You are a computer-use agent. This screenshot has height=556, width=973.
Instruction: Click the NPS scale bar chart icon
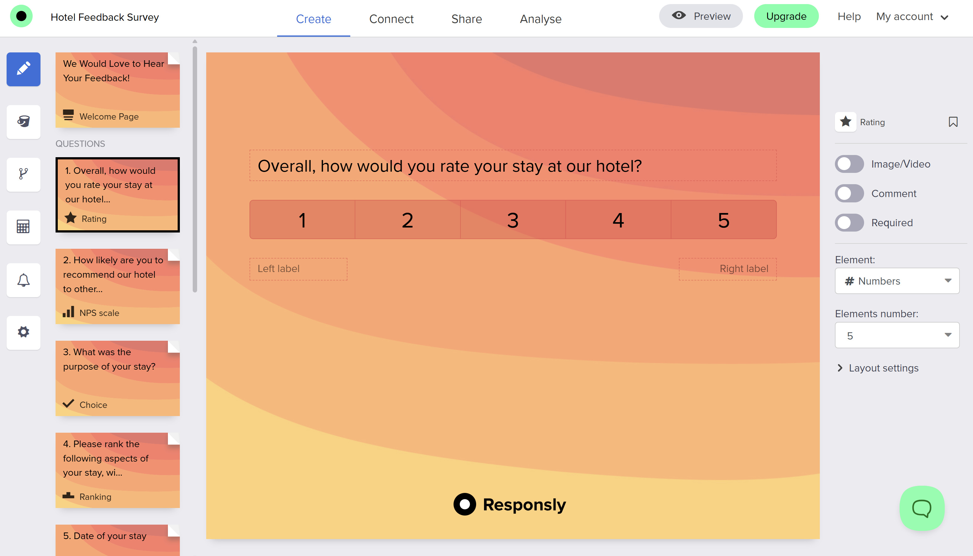pyautogui.click(x=68, y=312)
